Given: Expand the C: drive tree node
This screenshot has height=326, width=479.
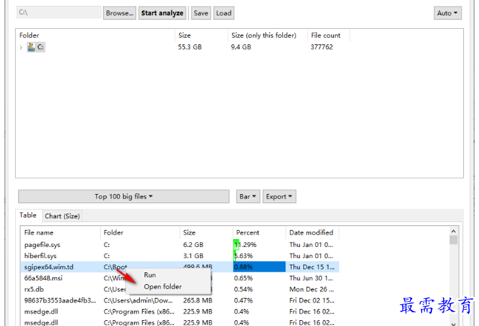Looking at the screenshot, I should [21, 47].
